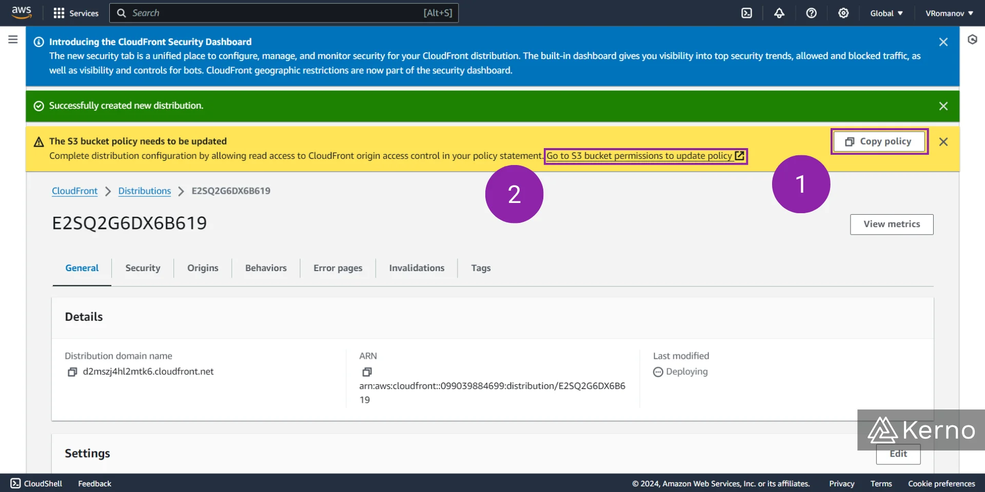
Task: Click the warning triangle icon in yellow banner
Action: (x=38, y=142)
